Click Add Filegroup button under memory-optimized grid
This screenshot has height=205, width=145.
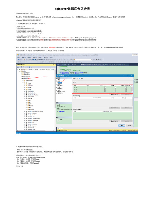click(x=114, y=121)
